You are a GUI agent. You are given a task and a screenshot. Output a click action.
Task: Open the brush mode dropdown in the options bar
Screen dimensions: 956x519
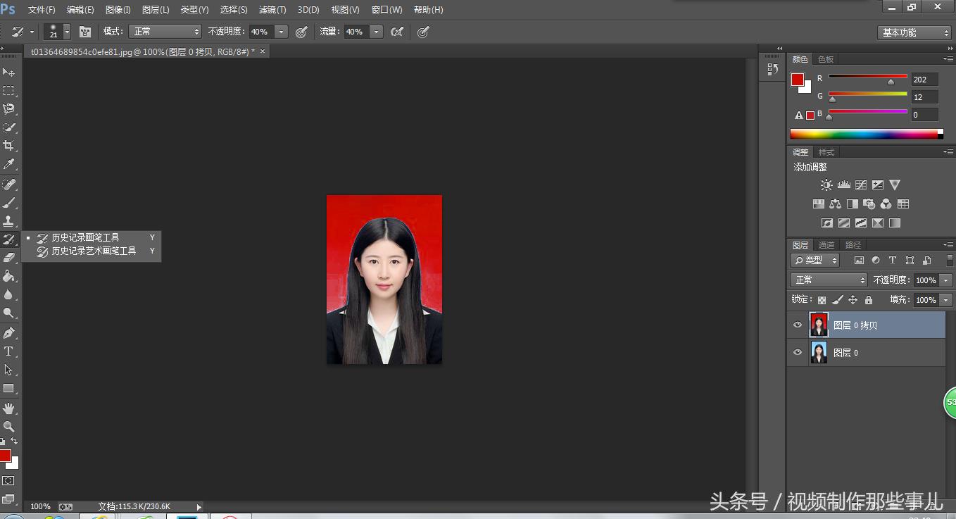(165, 31)
